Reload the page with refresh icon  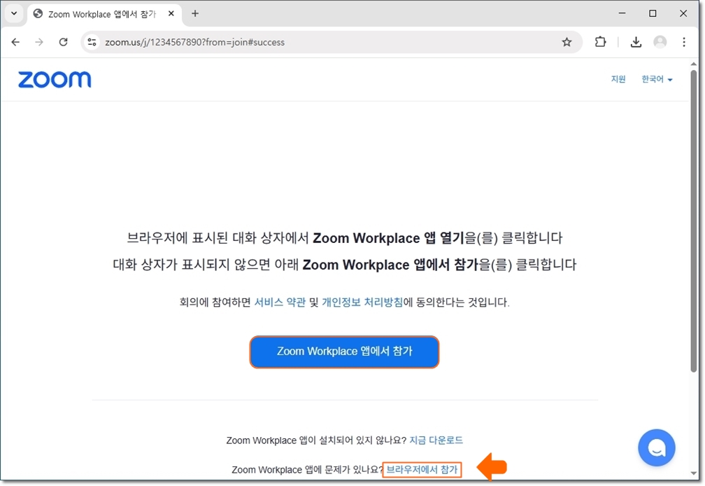click(x=63, y=42)
